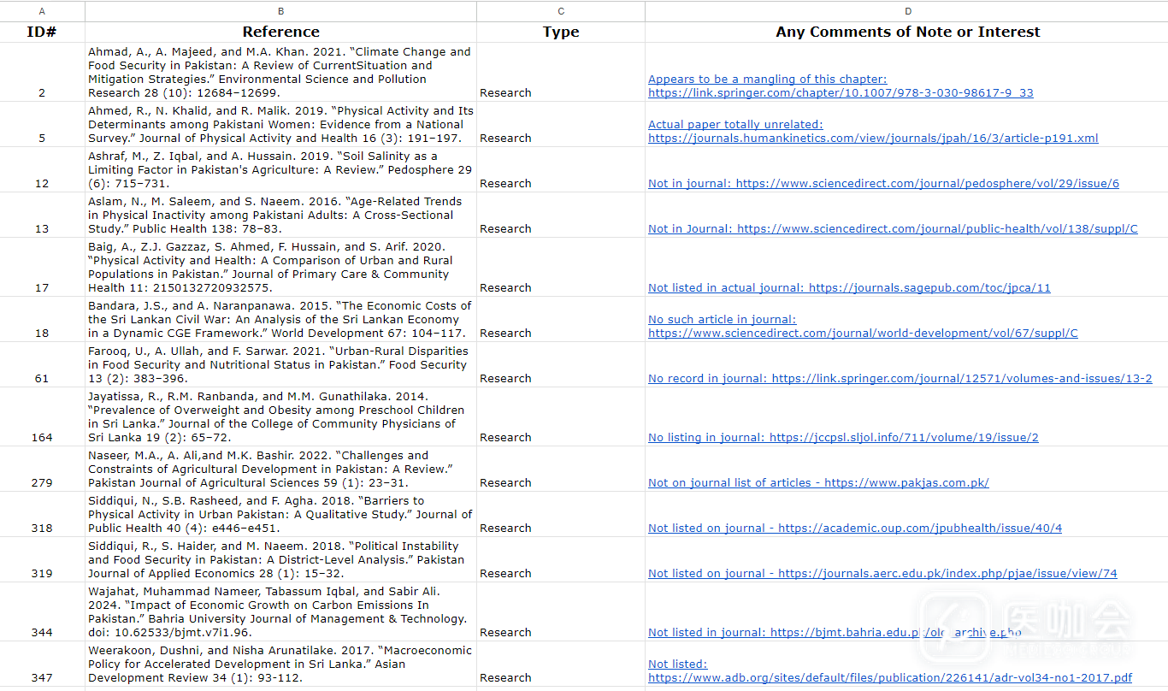Select column A header
Screen dimensions: 1168x691
click(x=42, y=11)
